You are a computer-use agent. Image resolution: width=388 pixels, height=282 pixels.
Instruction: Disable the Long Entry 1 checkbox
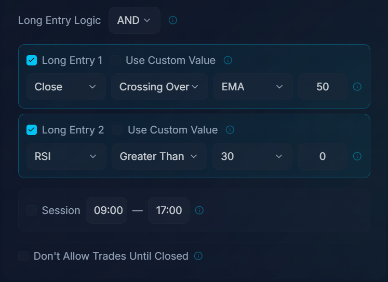click(32, 60)
